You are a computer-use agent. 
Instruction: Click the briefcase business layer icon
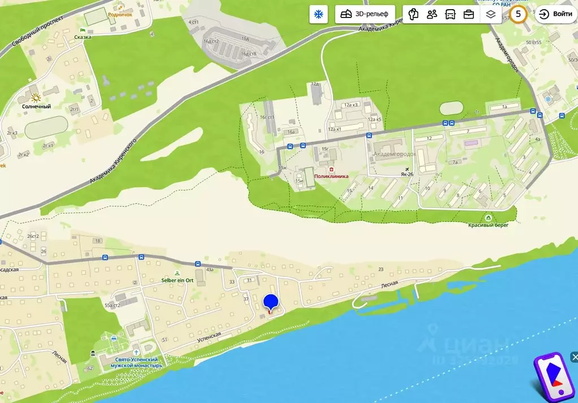pos(469,14)
